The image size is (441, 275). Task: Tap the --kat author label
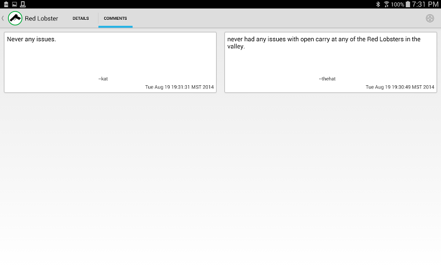(x=103, y=79)
